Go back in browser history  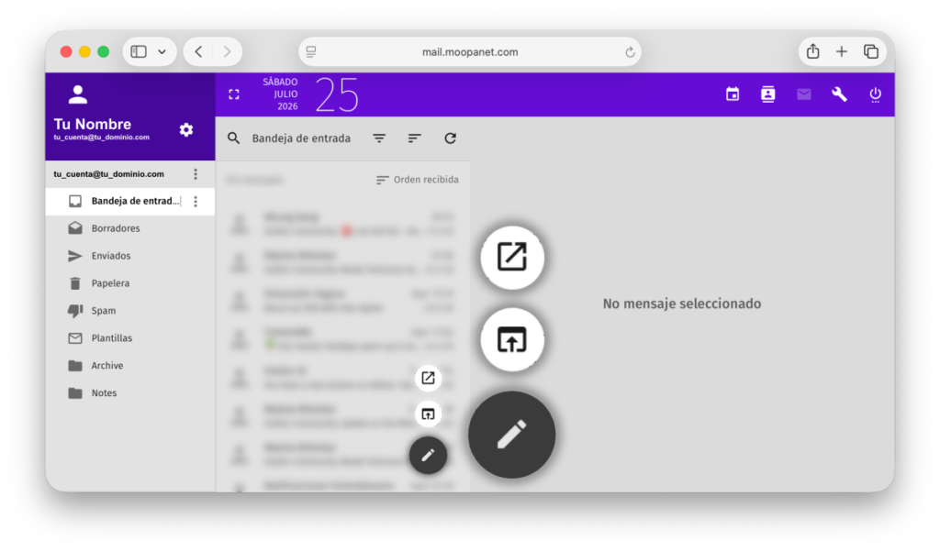(x=198, y=52)
